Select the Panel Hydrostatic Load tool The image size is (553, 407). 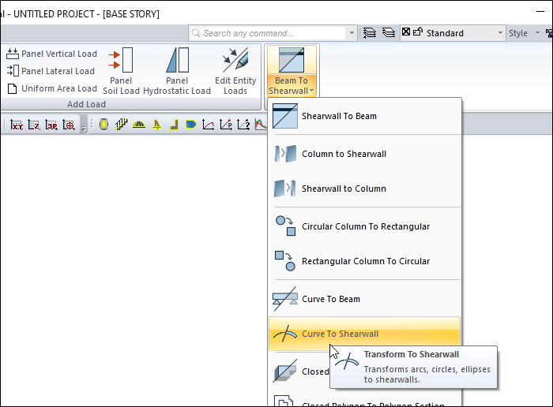[x=177, y=71]
